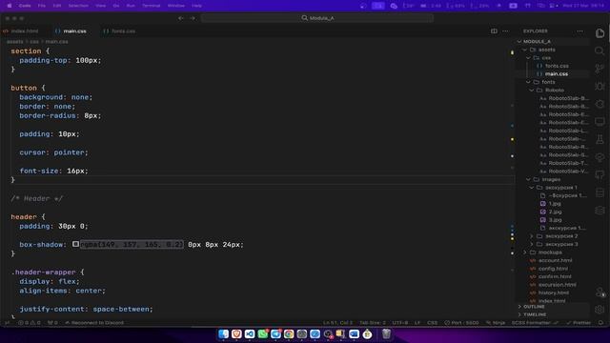
Task: Click Reconnect to Discord in status bar
Action: point(94,323)
